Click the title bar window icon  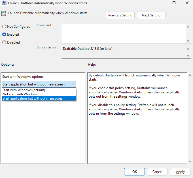pos(4,3)
